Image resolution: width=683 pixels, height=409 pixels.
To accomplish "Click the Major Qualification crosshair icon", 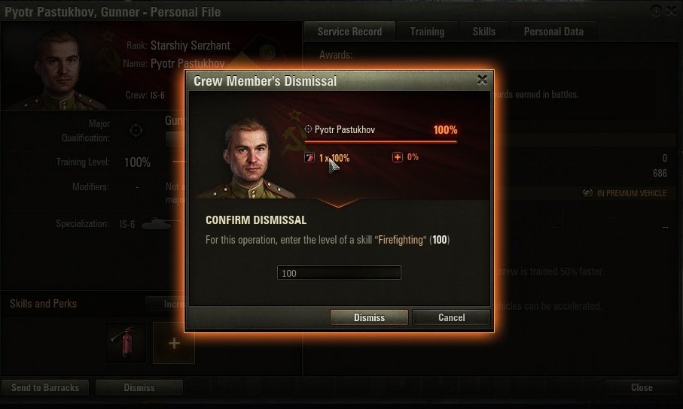I will [x=136, y=130].
